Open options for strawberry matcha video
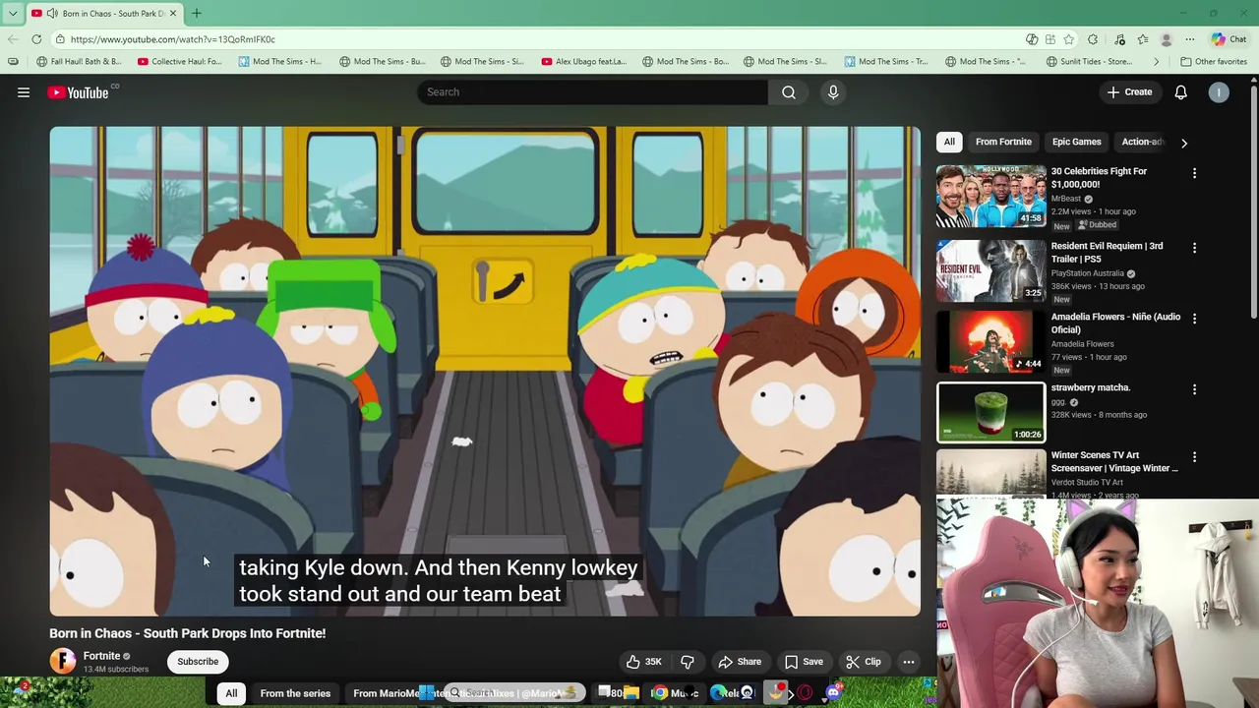The image size is (1259, 708). click(1194, 389)
